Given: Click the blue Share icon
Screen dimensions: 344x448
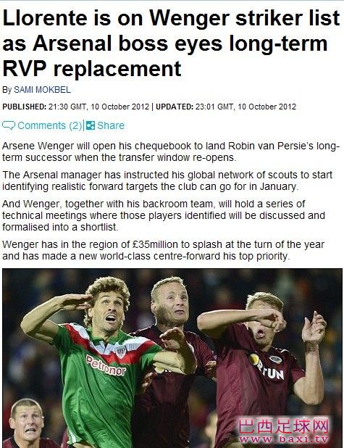Looking at the screenshot, I should click(x=91, y=125).
